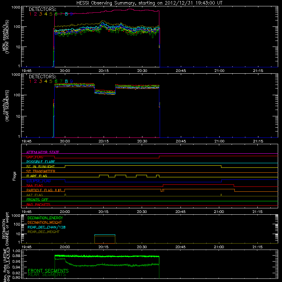Viewport: 282px width, 282px height.
Task: Click the REAR SEGMENTS livetime legend label
Action: tap(47, 275)
